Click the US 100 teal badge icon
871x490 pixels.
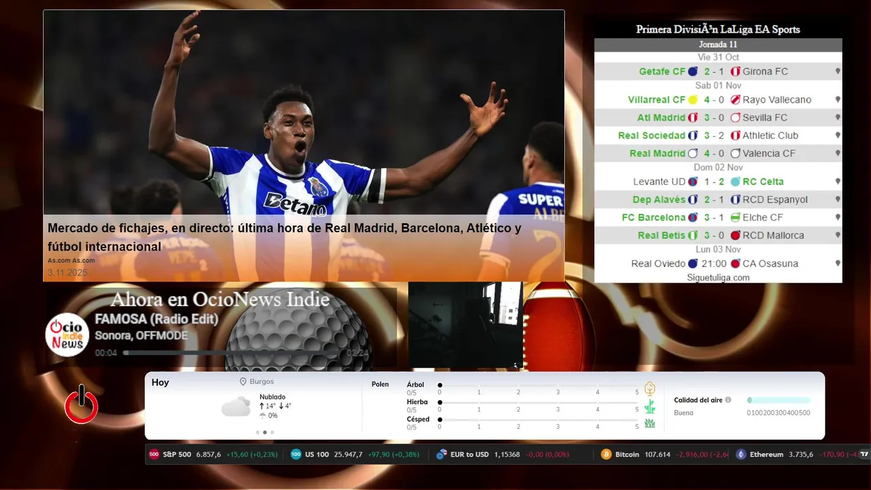[x=296, y=455]
